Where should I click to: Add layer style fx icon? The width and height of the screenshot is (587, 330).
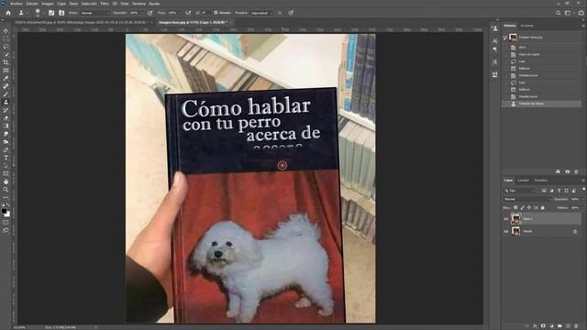(535, 326)
